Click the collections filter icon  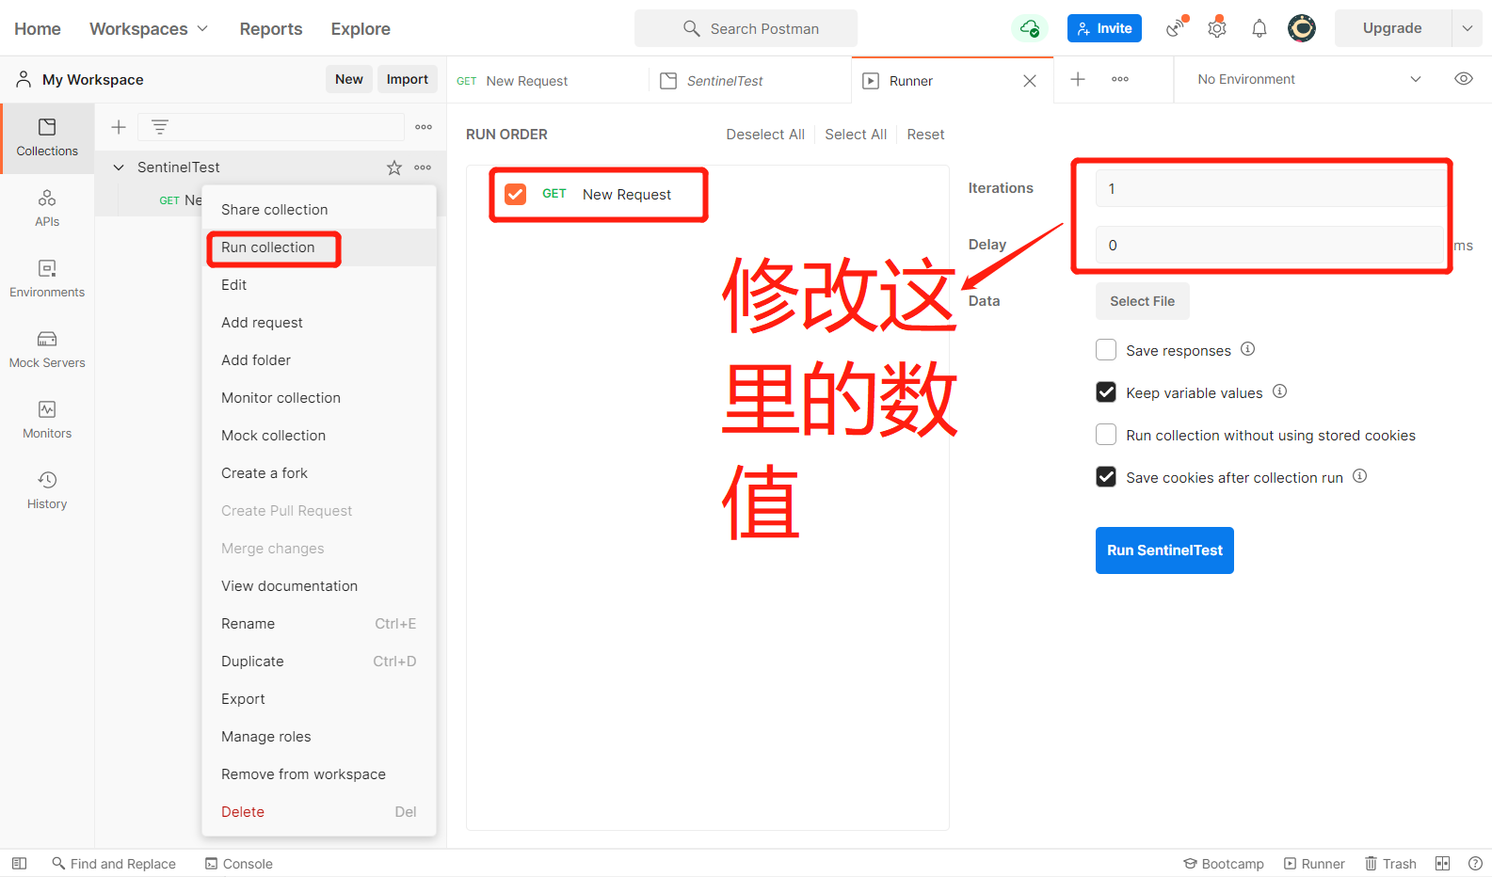(x=160, y=127)
